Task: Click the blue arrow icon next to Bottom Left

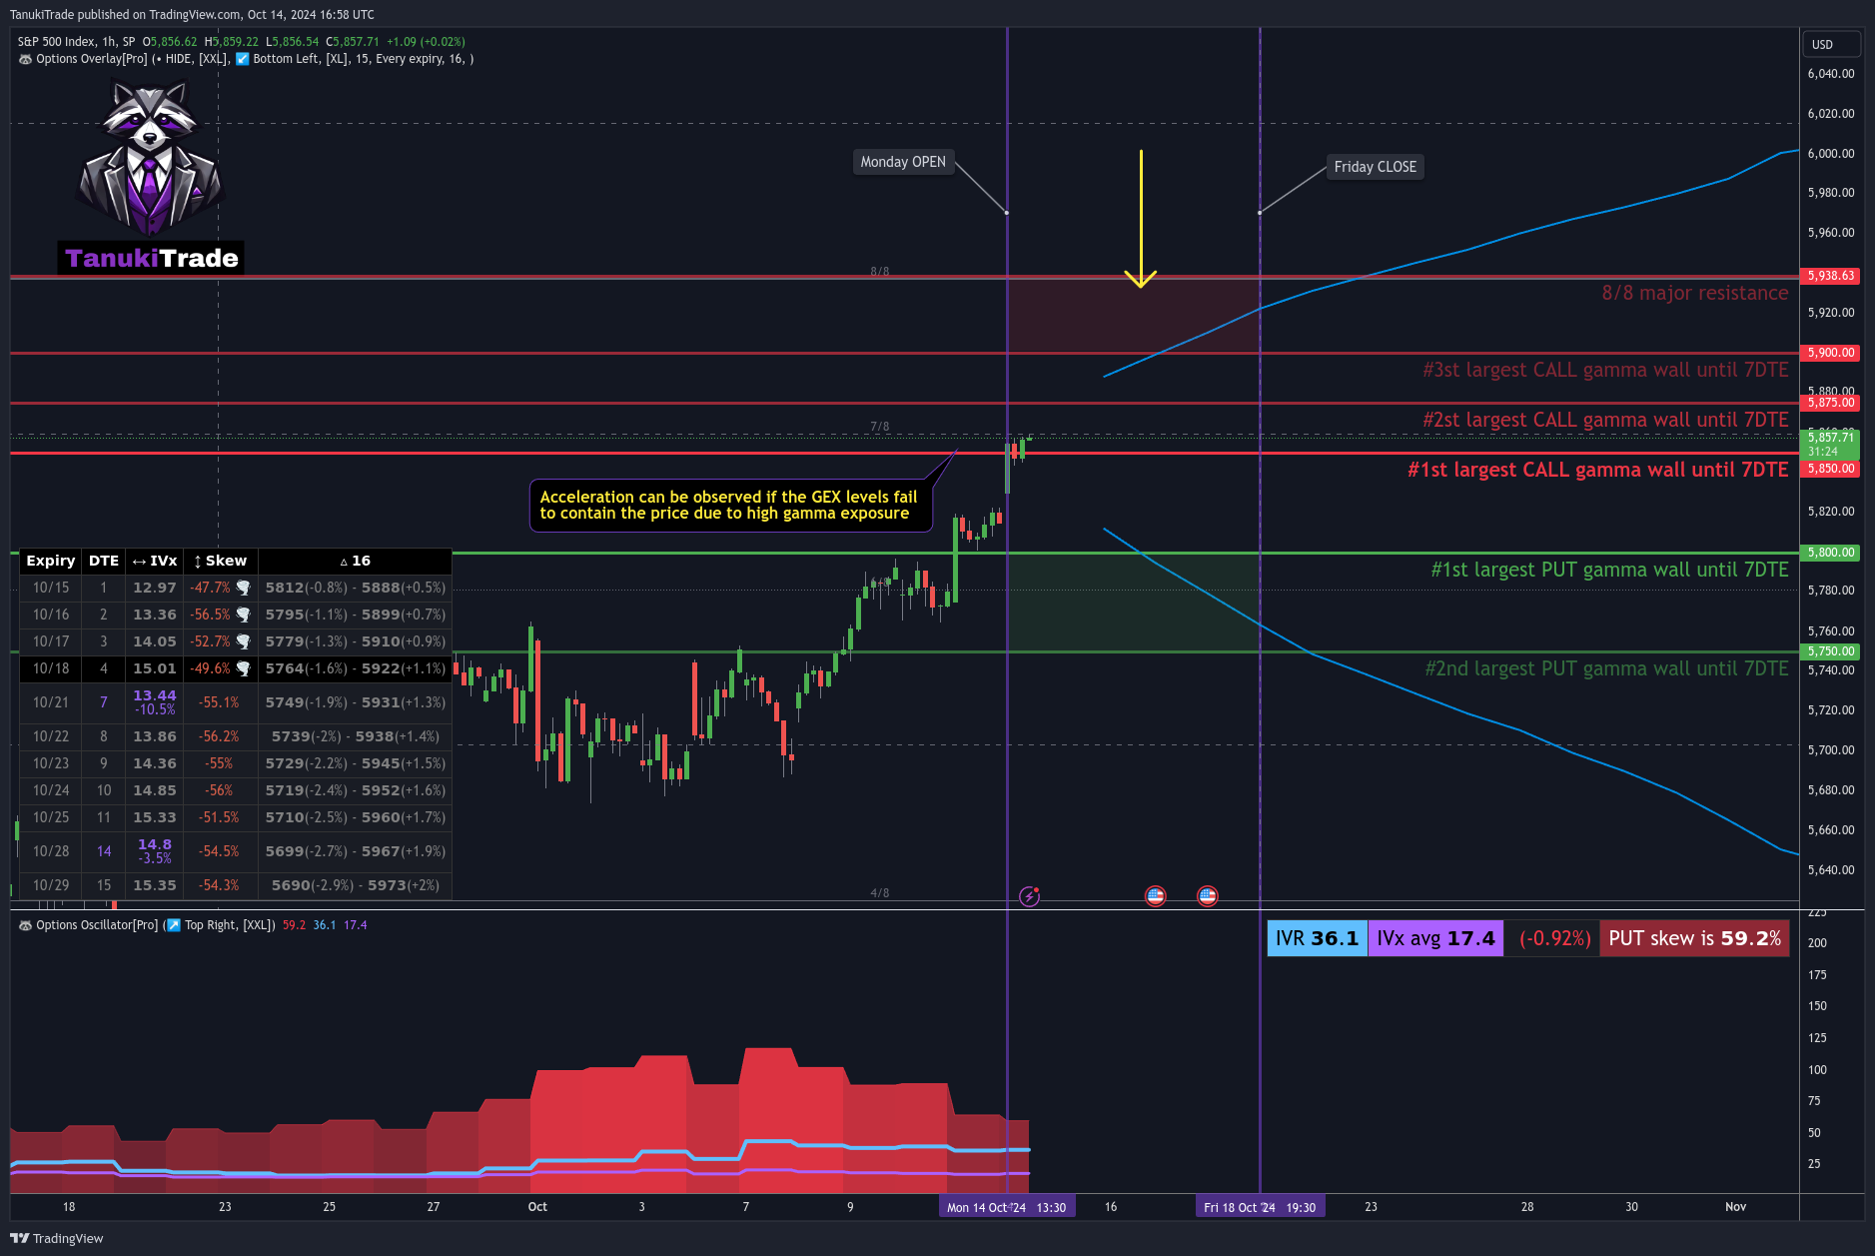Action: coord(242,59)
